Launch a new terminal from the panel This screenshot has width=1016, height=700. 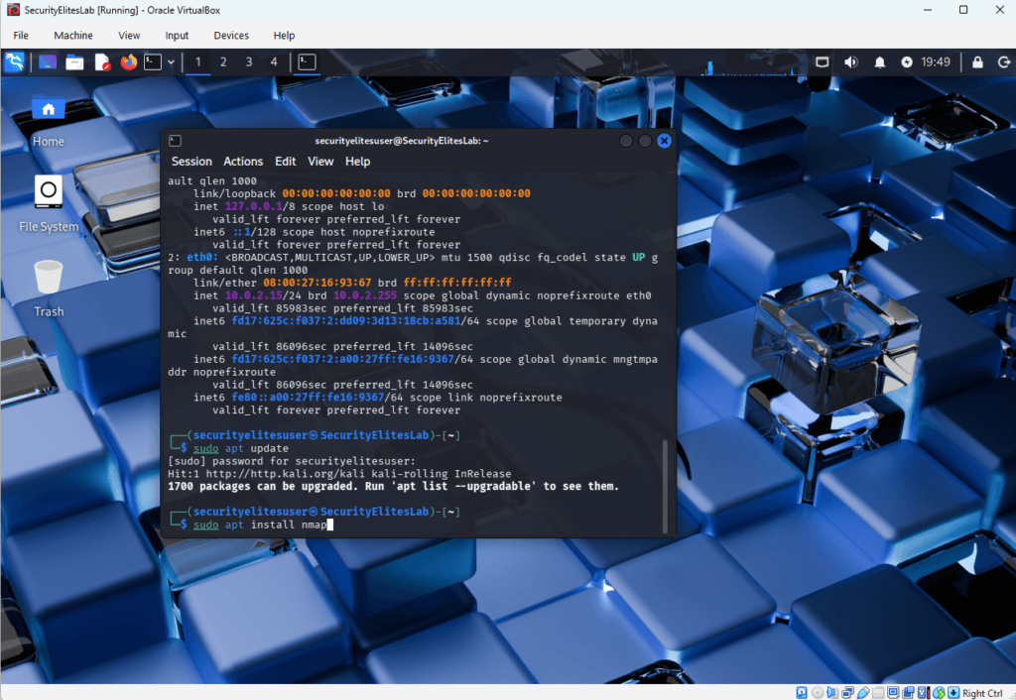coord(152,61)
